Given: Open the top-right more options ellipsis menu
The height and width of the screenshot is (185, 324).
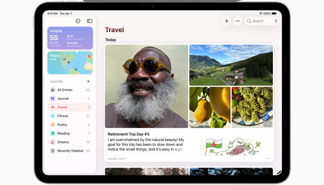Looking at the screenshot, I should point(238,21).
